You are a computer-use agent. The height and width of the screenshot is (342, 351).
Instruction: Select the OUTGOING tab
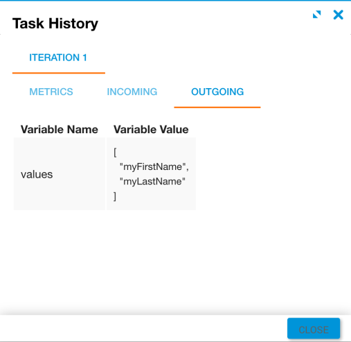[217, 92]
